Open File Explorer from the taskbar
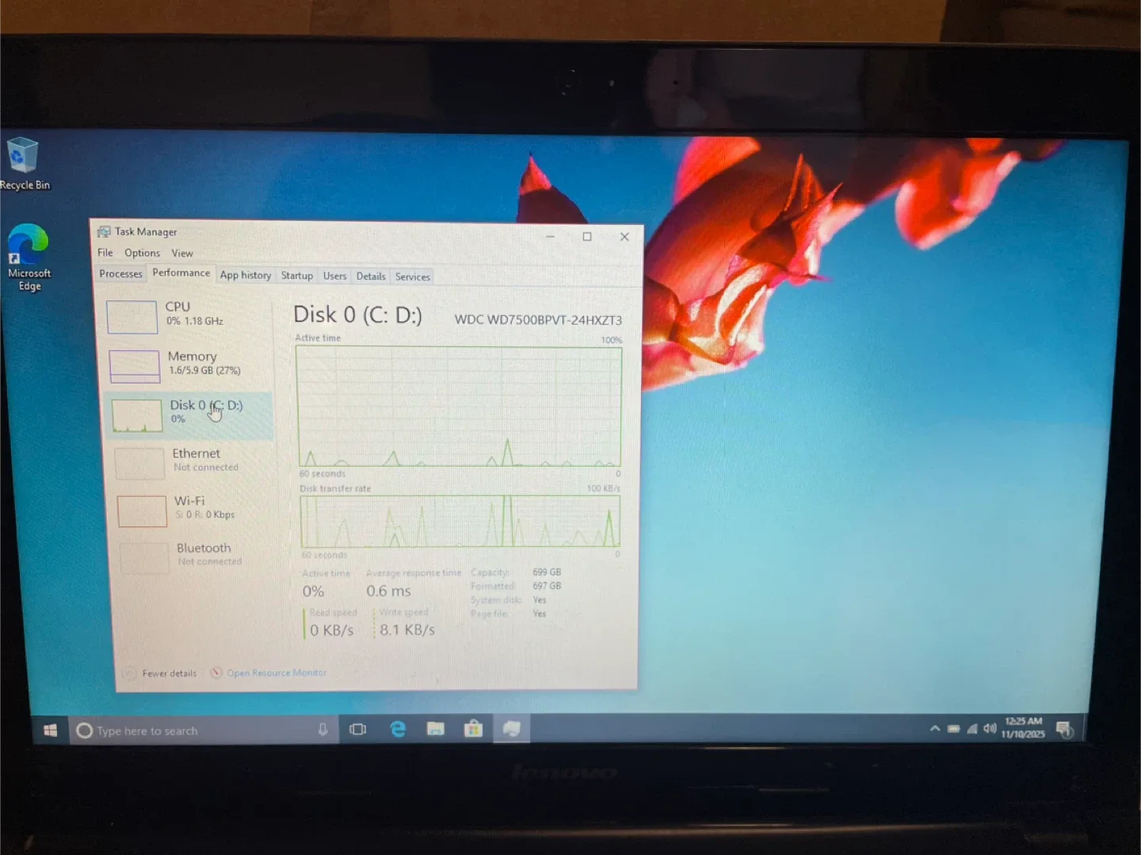The image size is (1141, 855). tap(435, 728)
